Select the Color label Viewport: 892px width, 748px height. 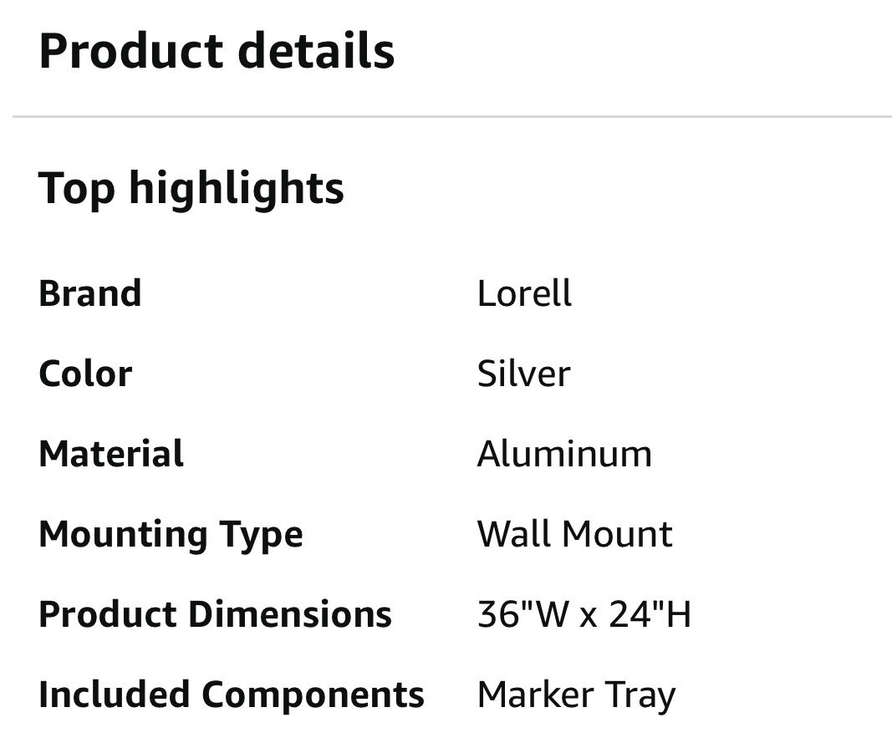[85, 374]
